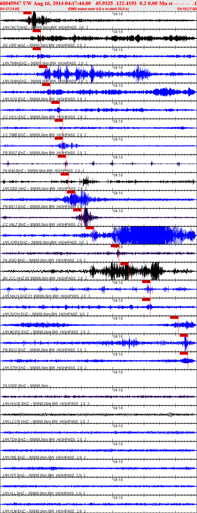Select the start time 04:17:24.00 label

point(10,9)
